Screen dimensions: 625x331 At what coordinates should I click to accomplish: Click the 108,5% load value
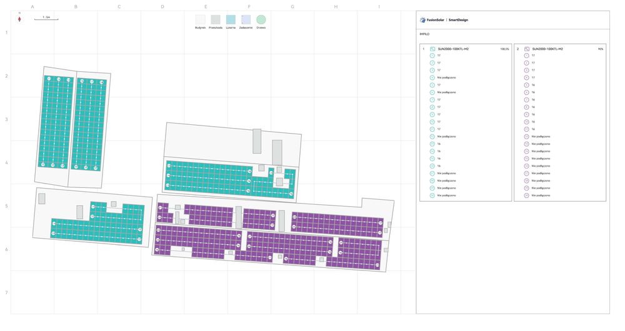coord(504,49)
